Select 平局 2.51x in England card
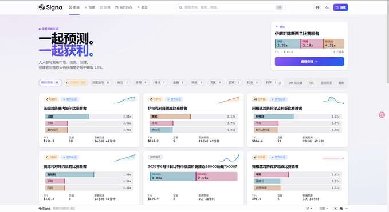389x212 pixels. pos(297,175)
